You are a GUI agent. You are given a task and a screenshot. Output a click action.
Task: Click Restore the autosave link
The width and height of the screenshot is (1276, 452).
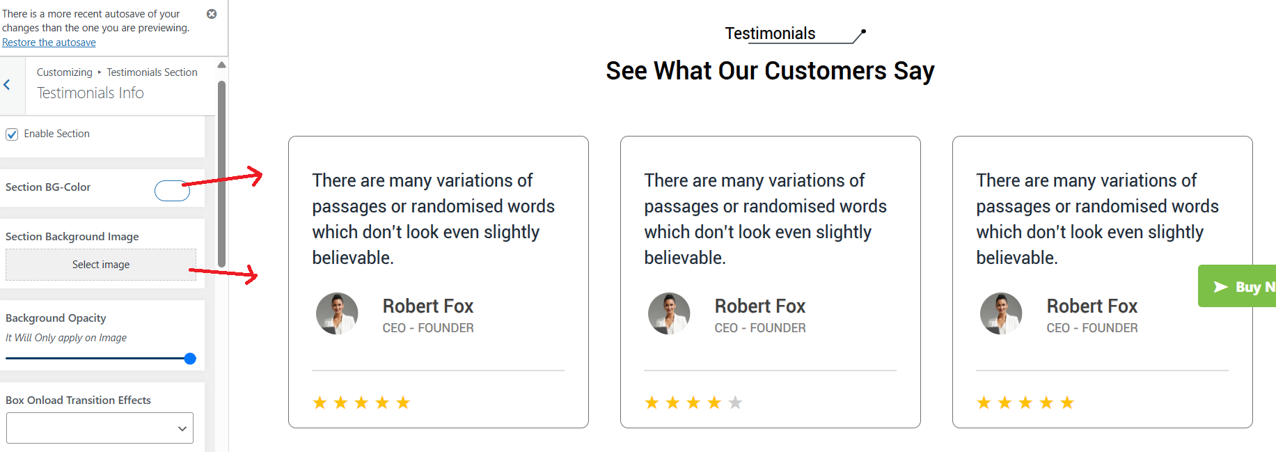coord(49,42)
